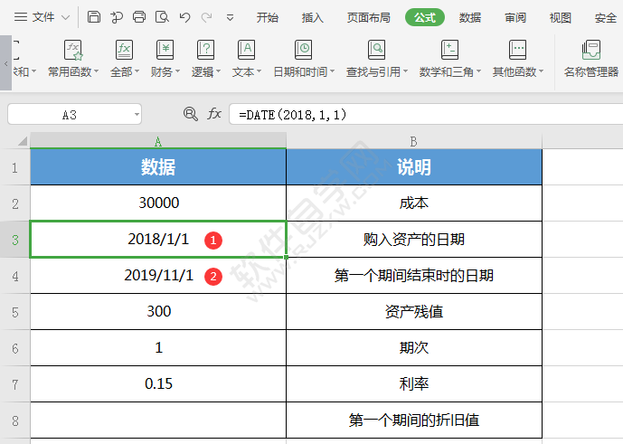623x444 pixels.
Task: Click the header cell 数据
Action: tap(158, 167)
